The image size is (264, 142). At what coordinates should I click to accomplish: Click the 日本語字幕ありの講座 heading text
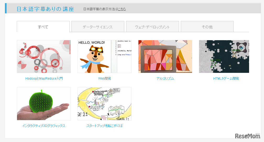click(x=45, y=9)
